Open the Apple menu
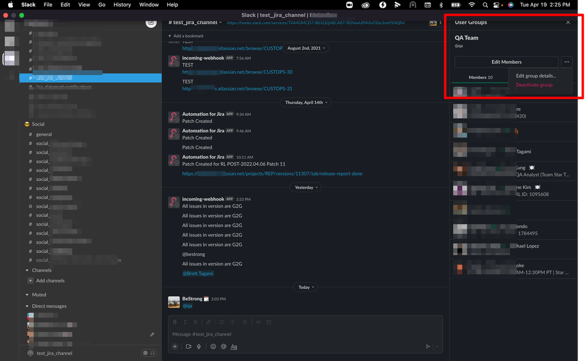585x361 pixels. 11,5
